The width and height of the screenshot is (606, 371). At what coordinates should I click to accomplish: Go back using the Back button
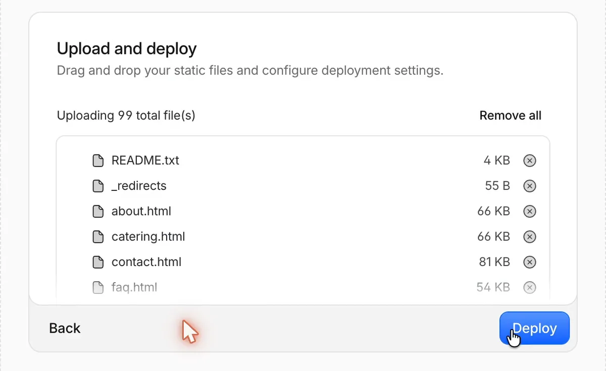point(65,328)
